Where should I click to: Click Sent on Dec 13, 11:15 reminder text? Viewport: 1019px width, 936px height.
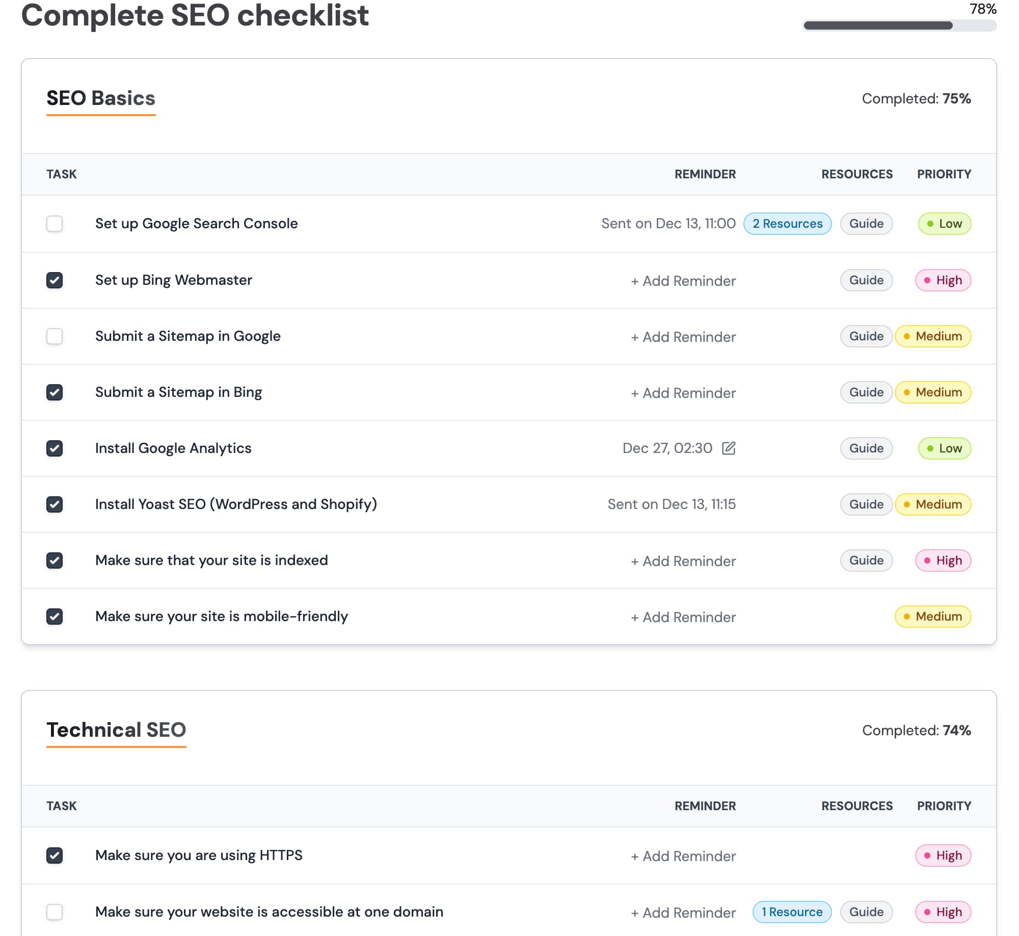(672, 504)
